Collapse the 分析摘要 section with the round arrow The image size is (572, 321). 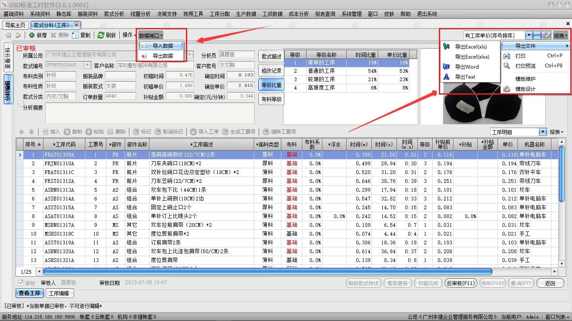click(x=20, y=103)
